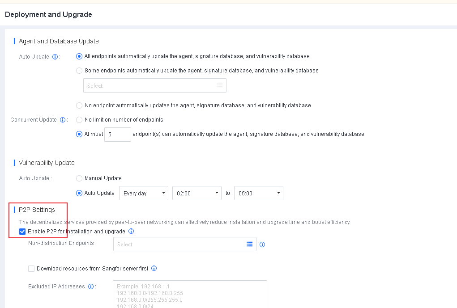Click the Concurrent Update info icon

[63, 120]
